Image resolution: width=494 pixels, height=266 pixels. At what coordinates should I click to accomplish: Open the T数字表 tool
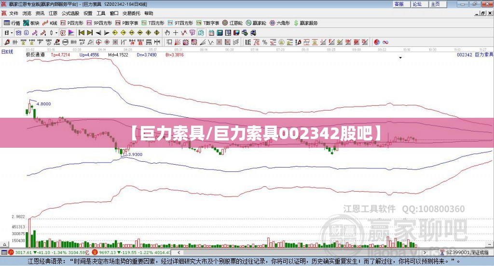coord(207,23)
